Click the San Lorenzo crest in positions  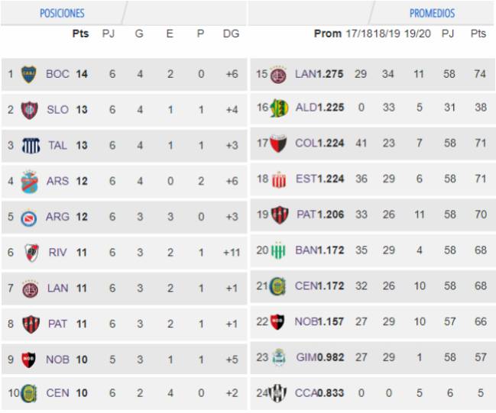click(x=29, y=110)
